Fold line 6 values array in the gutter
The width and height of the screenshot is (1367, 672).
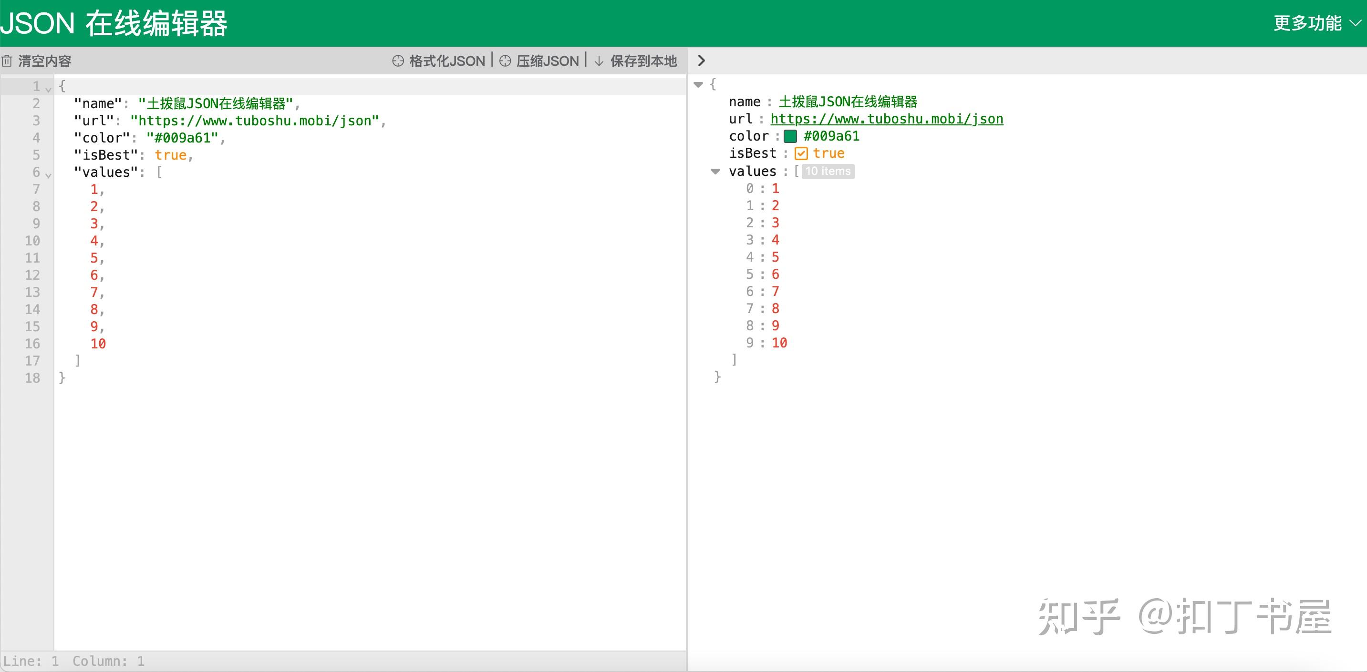[48, 175]
